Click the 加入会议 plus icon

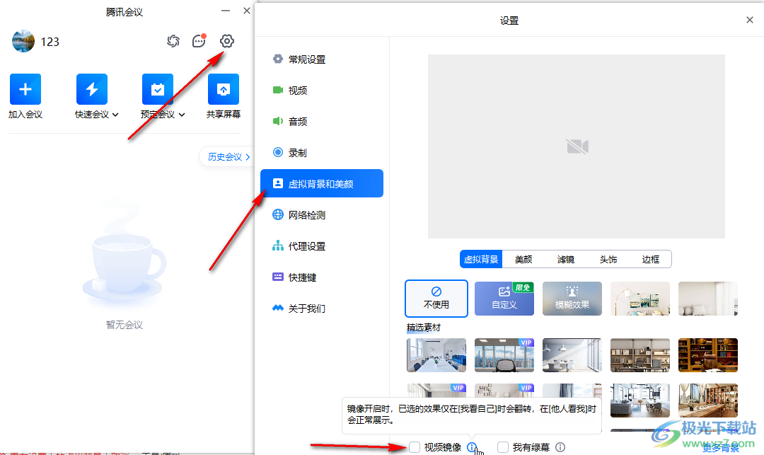[25, 89]
